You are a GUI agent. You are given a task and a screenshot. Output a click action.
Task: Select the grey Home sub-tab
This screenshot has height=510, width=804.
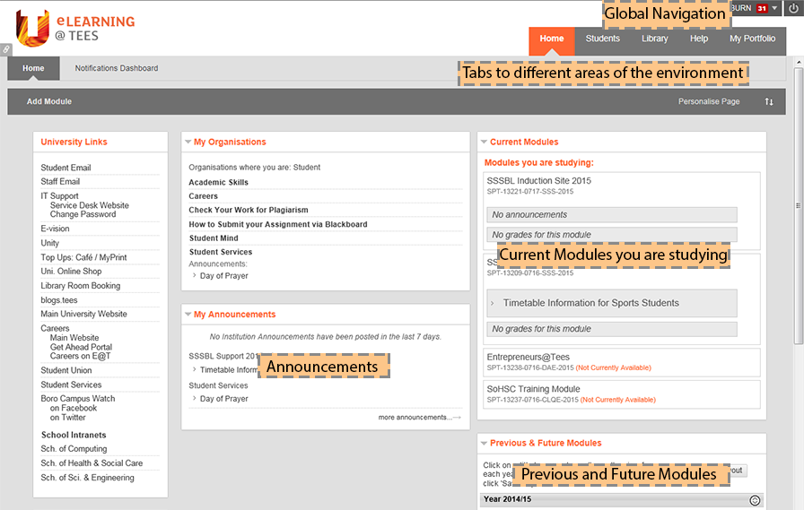click(33, 68)
